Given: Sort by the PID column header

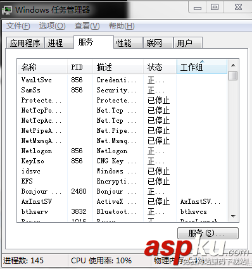Looking at the screenshot, I should (x=80, y=67).
